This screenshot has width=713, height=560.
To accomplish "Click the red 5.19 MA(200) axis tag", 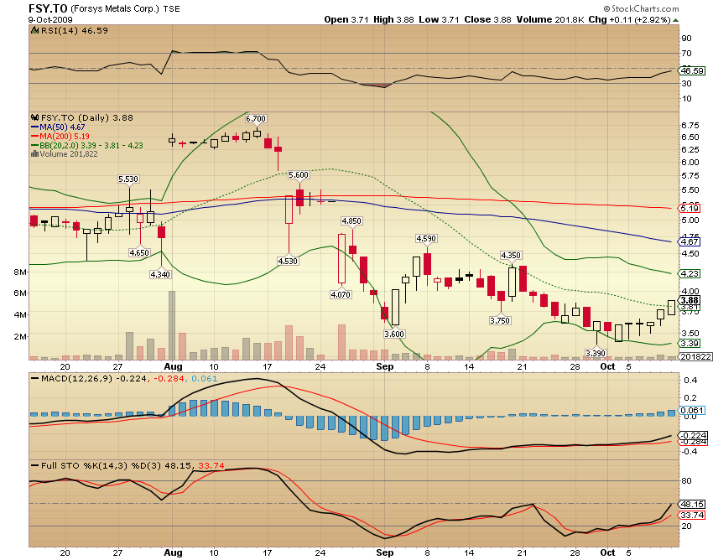I will coord(690,209).
